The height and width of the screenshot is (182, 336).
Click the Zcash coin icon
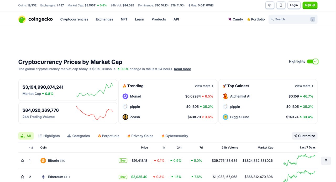pyautogui.click(x=125, y=117)
